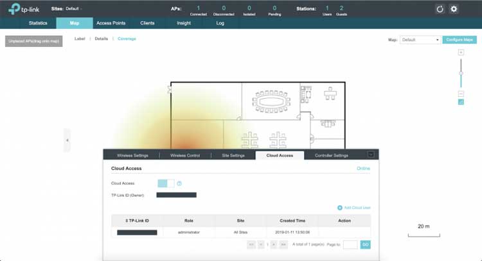Click the Add Cloud User link
The image size is (482, 261).
354,208
